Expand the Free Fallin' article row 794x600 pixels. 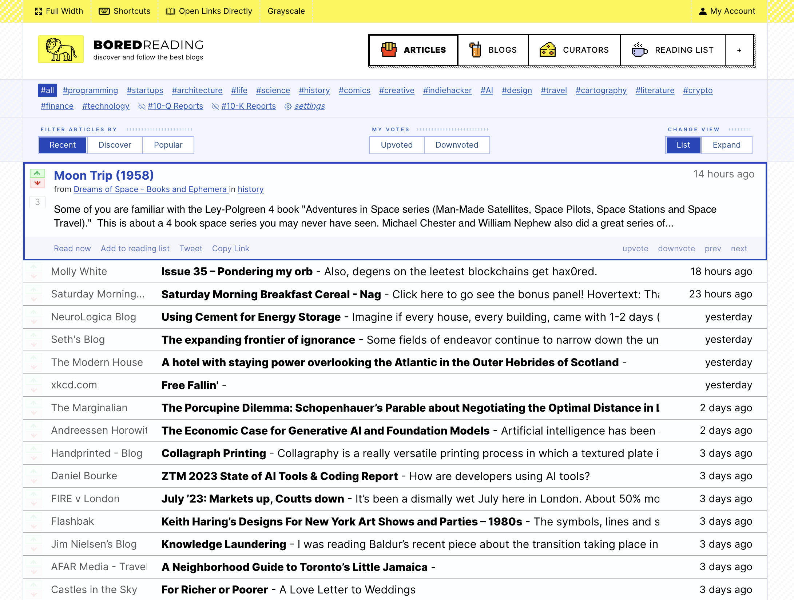click(x=395, y=385)
